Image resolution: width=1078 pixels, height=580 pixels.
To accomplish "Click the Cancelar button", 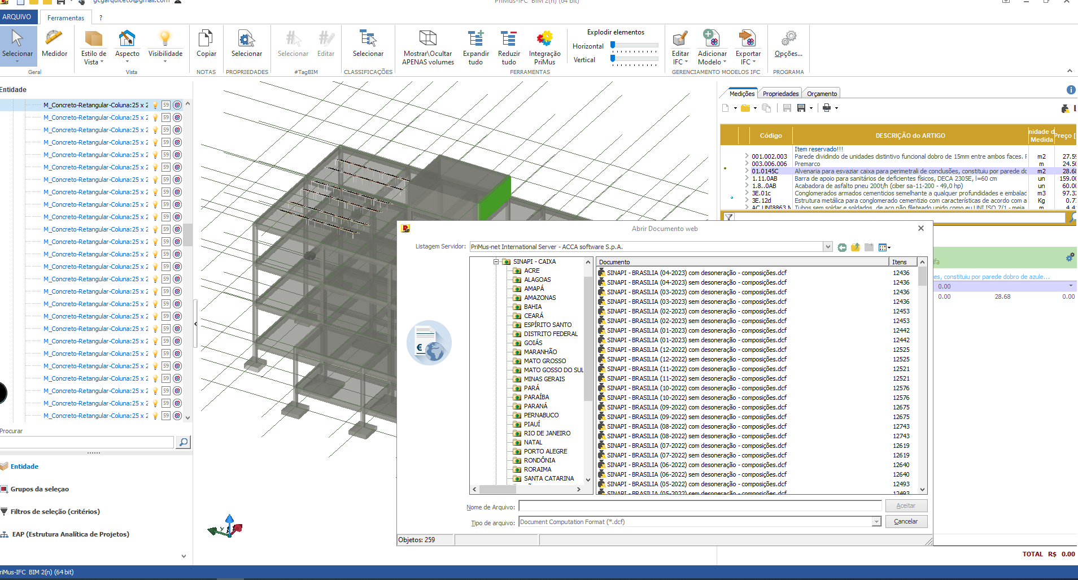I will (906, 521).
